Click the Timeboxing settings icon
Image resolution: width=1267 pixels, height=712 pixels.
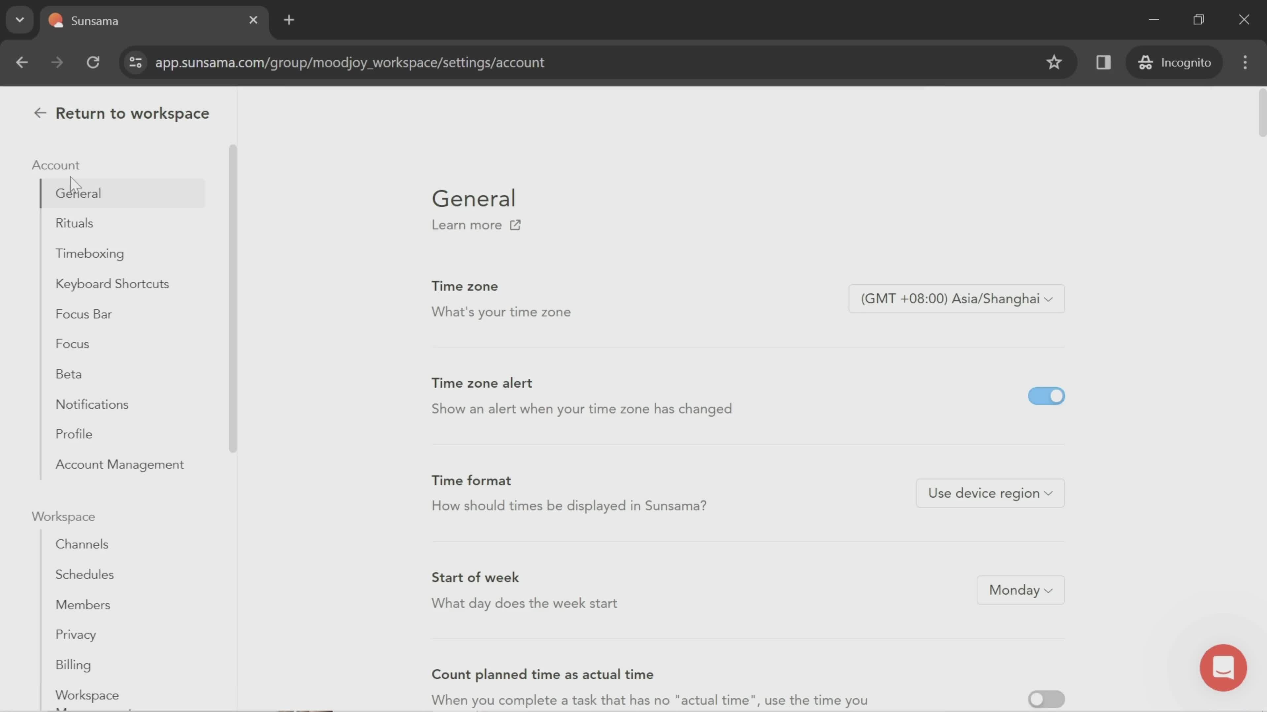(x=90, y=253)
